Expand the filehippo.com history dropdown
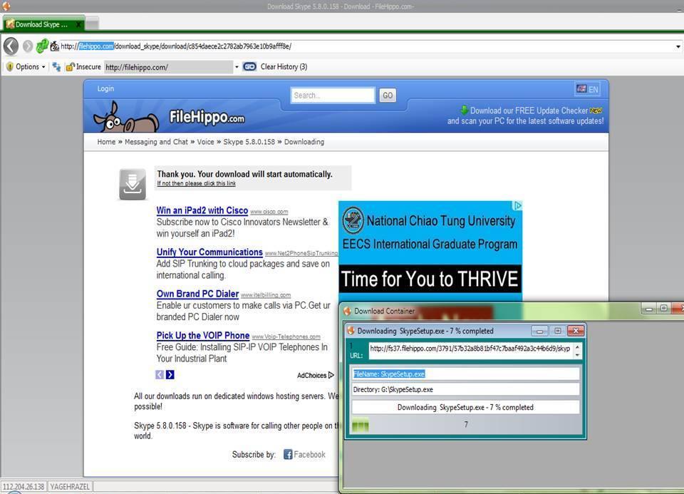The height and width of the screenshot is (494, 684). 237,67
